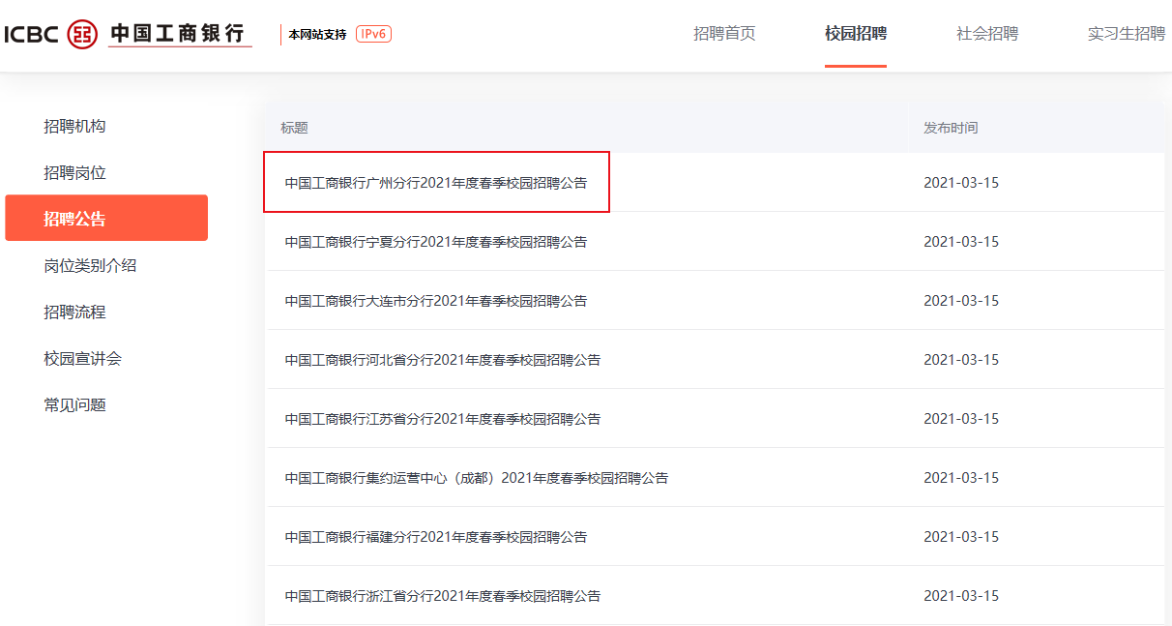1172x626 pixels.
Task: Click the 发布时间 column header
Action: [x=951, y=128]
